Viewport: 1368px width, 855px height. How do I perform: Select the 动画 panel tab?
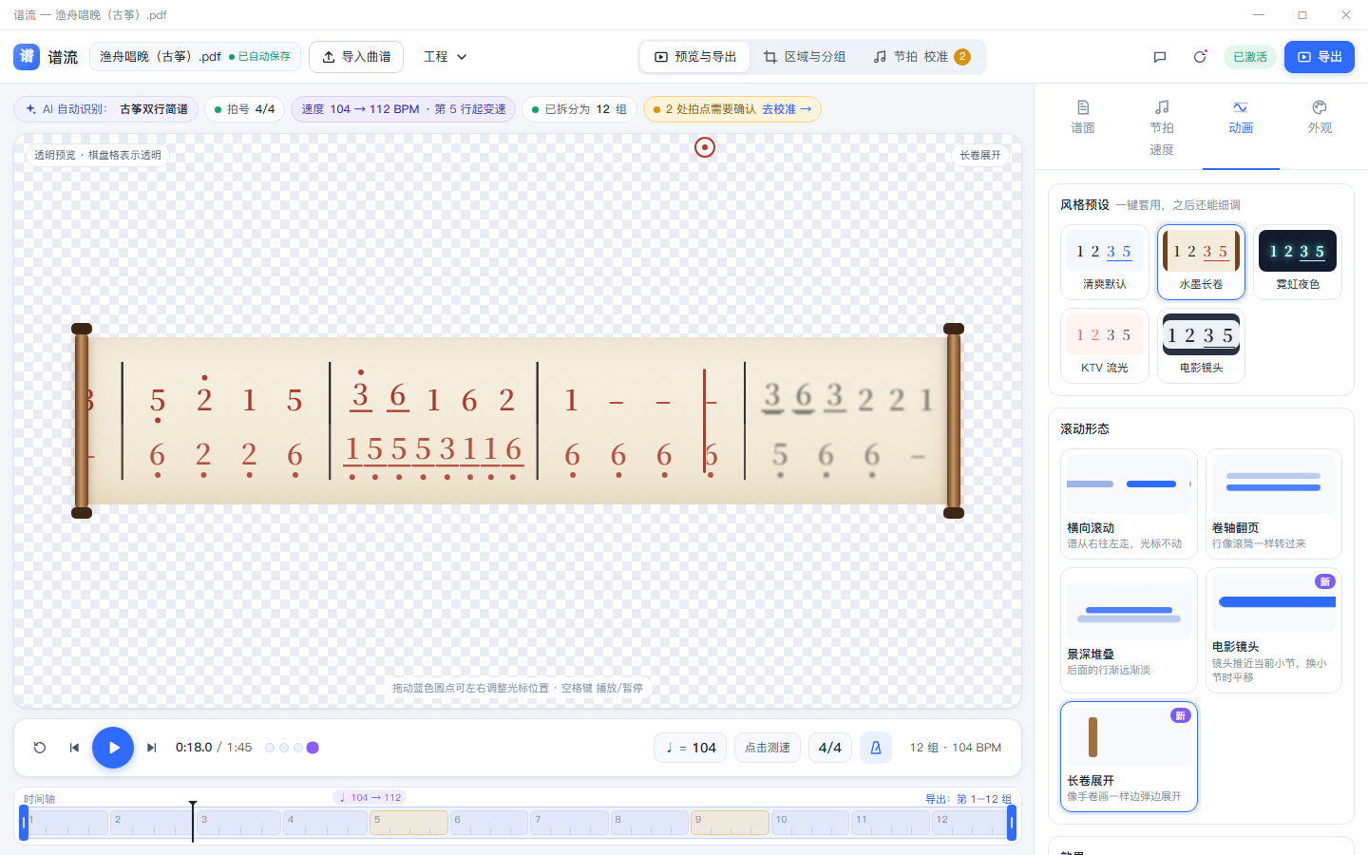1241,117
